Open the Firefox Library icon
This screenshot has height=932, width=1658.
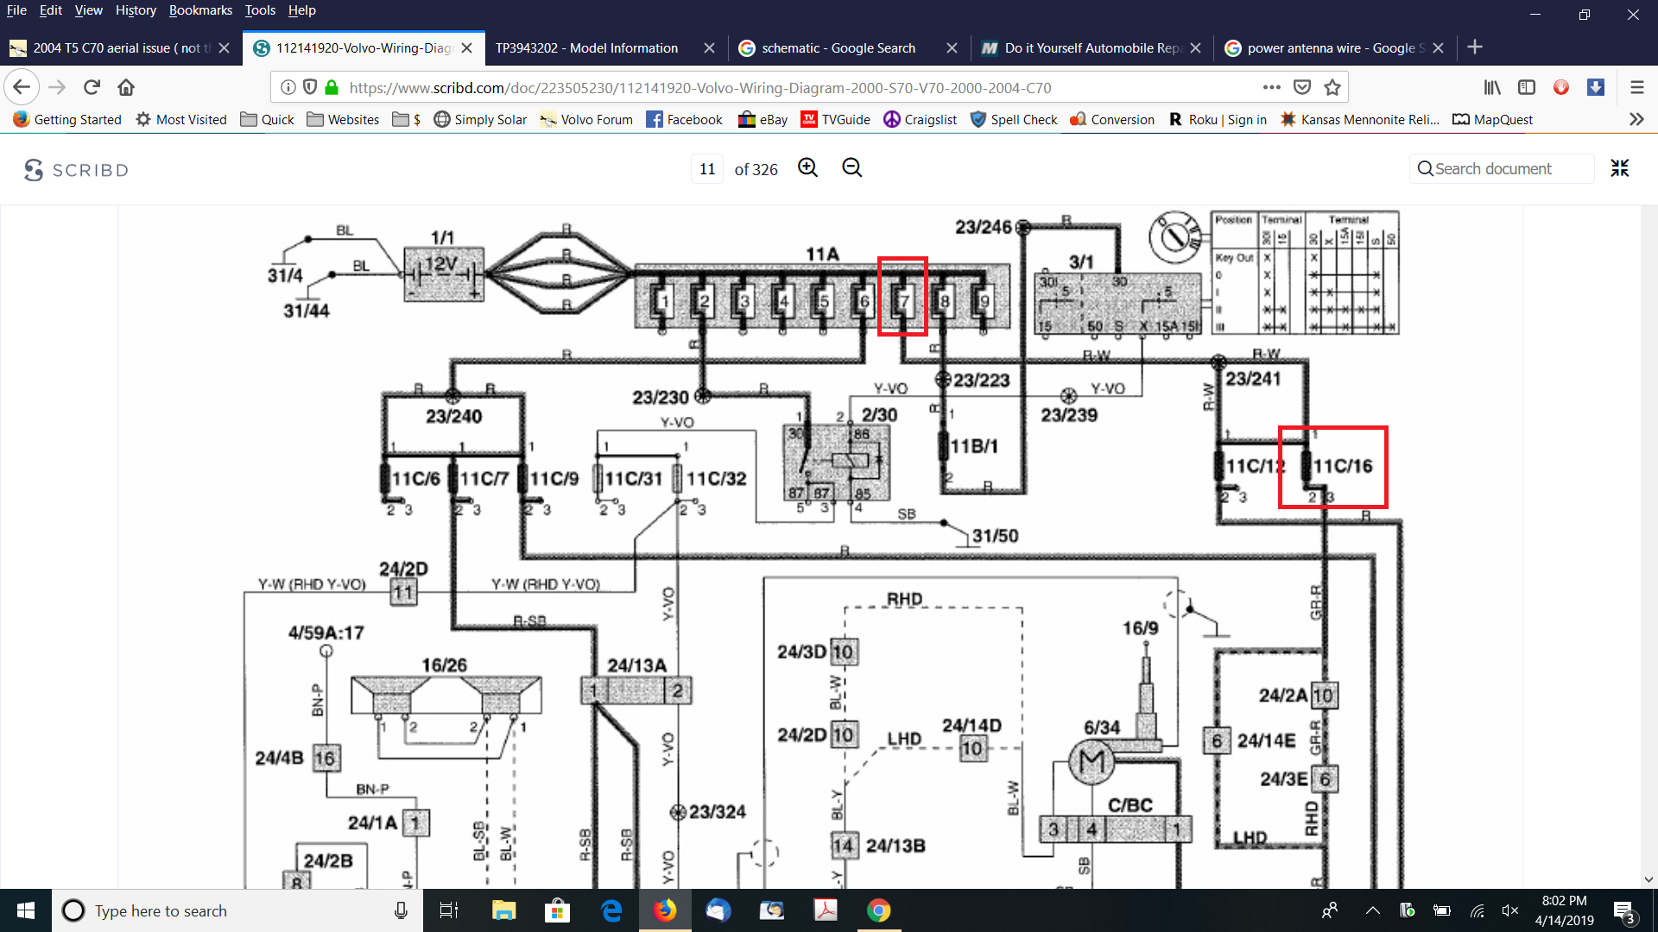coord(1491,87)
